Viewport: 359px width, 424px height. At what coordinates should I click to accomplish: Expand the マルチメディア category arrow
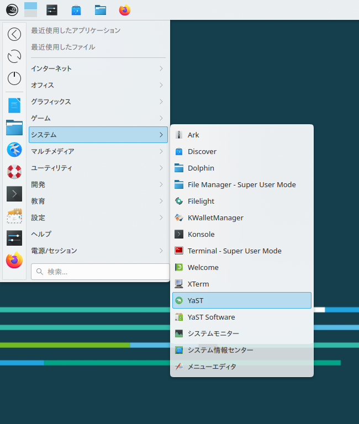click(x=161, y=151)
